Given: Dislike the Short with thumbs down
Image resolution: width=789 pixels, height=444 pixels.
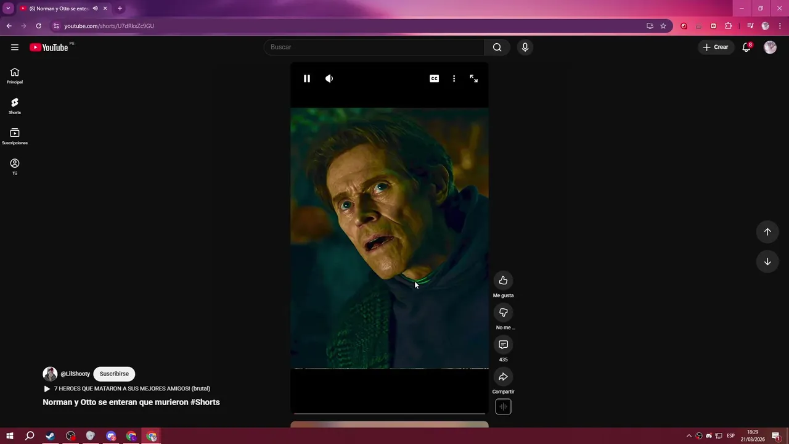Looking at the screenshot, I should (x=503, y=313).
